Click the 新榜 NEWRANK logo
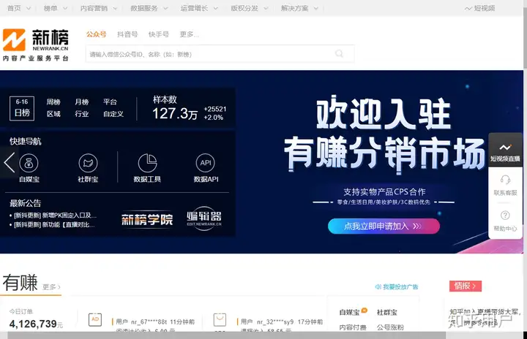527x339 pixels. 36,45
